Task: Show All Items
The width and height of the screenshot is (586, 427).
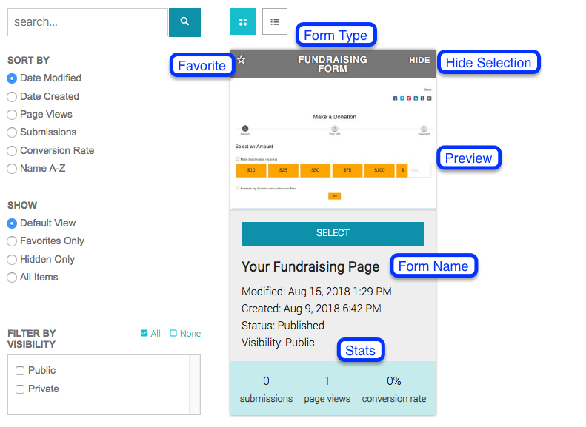Action: (12, 278)
